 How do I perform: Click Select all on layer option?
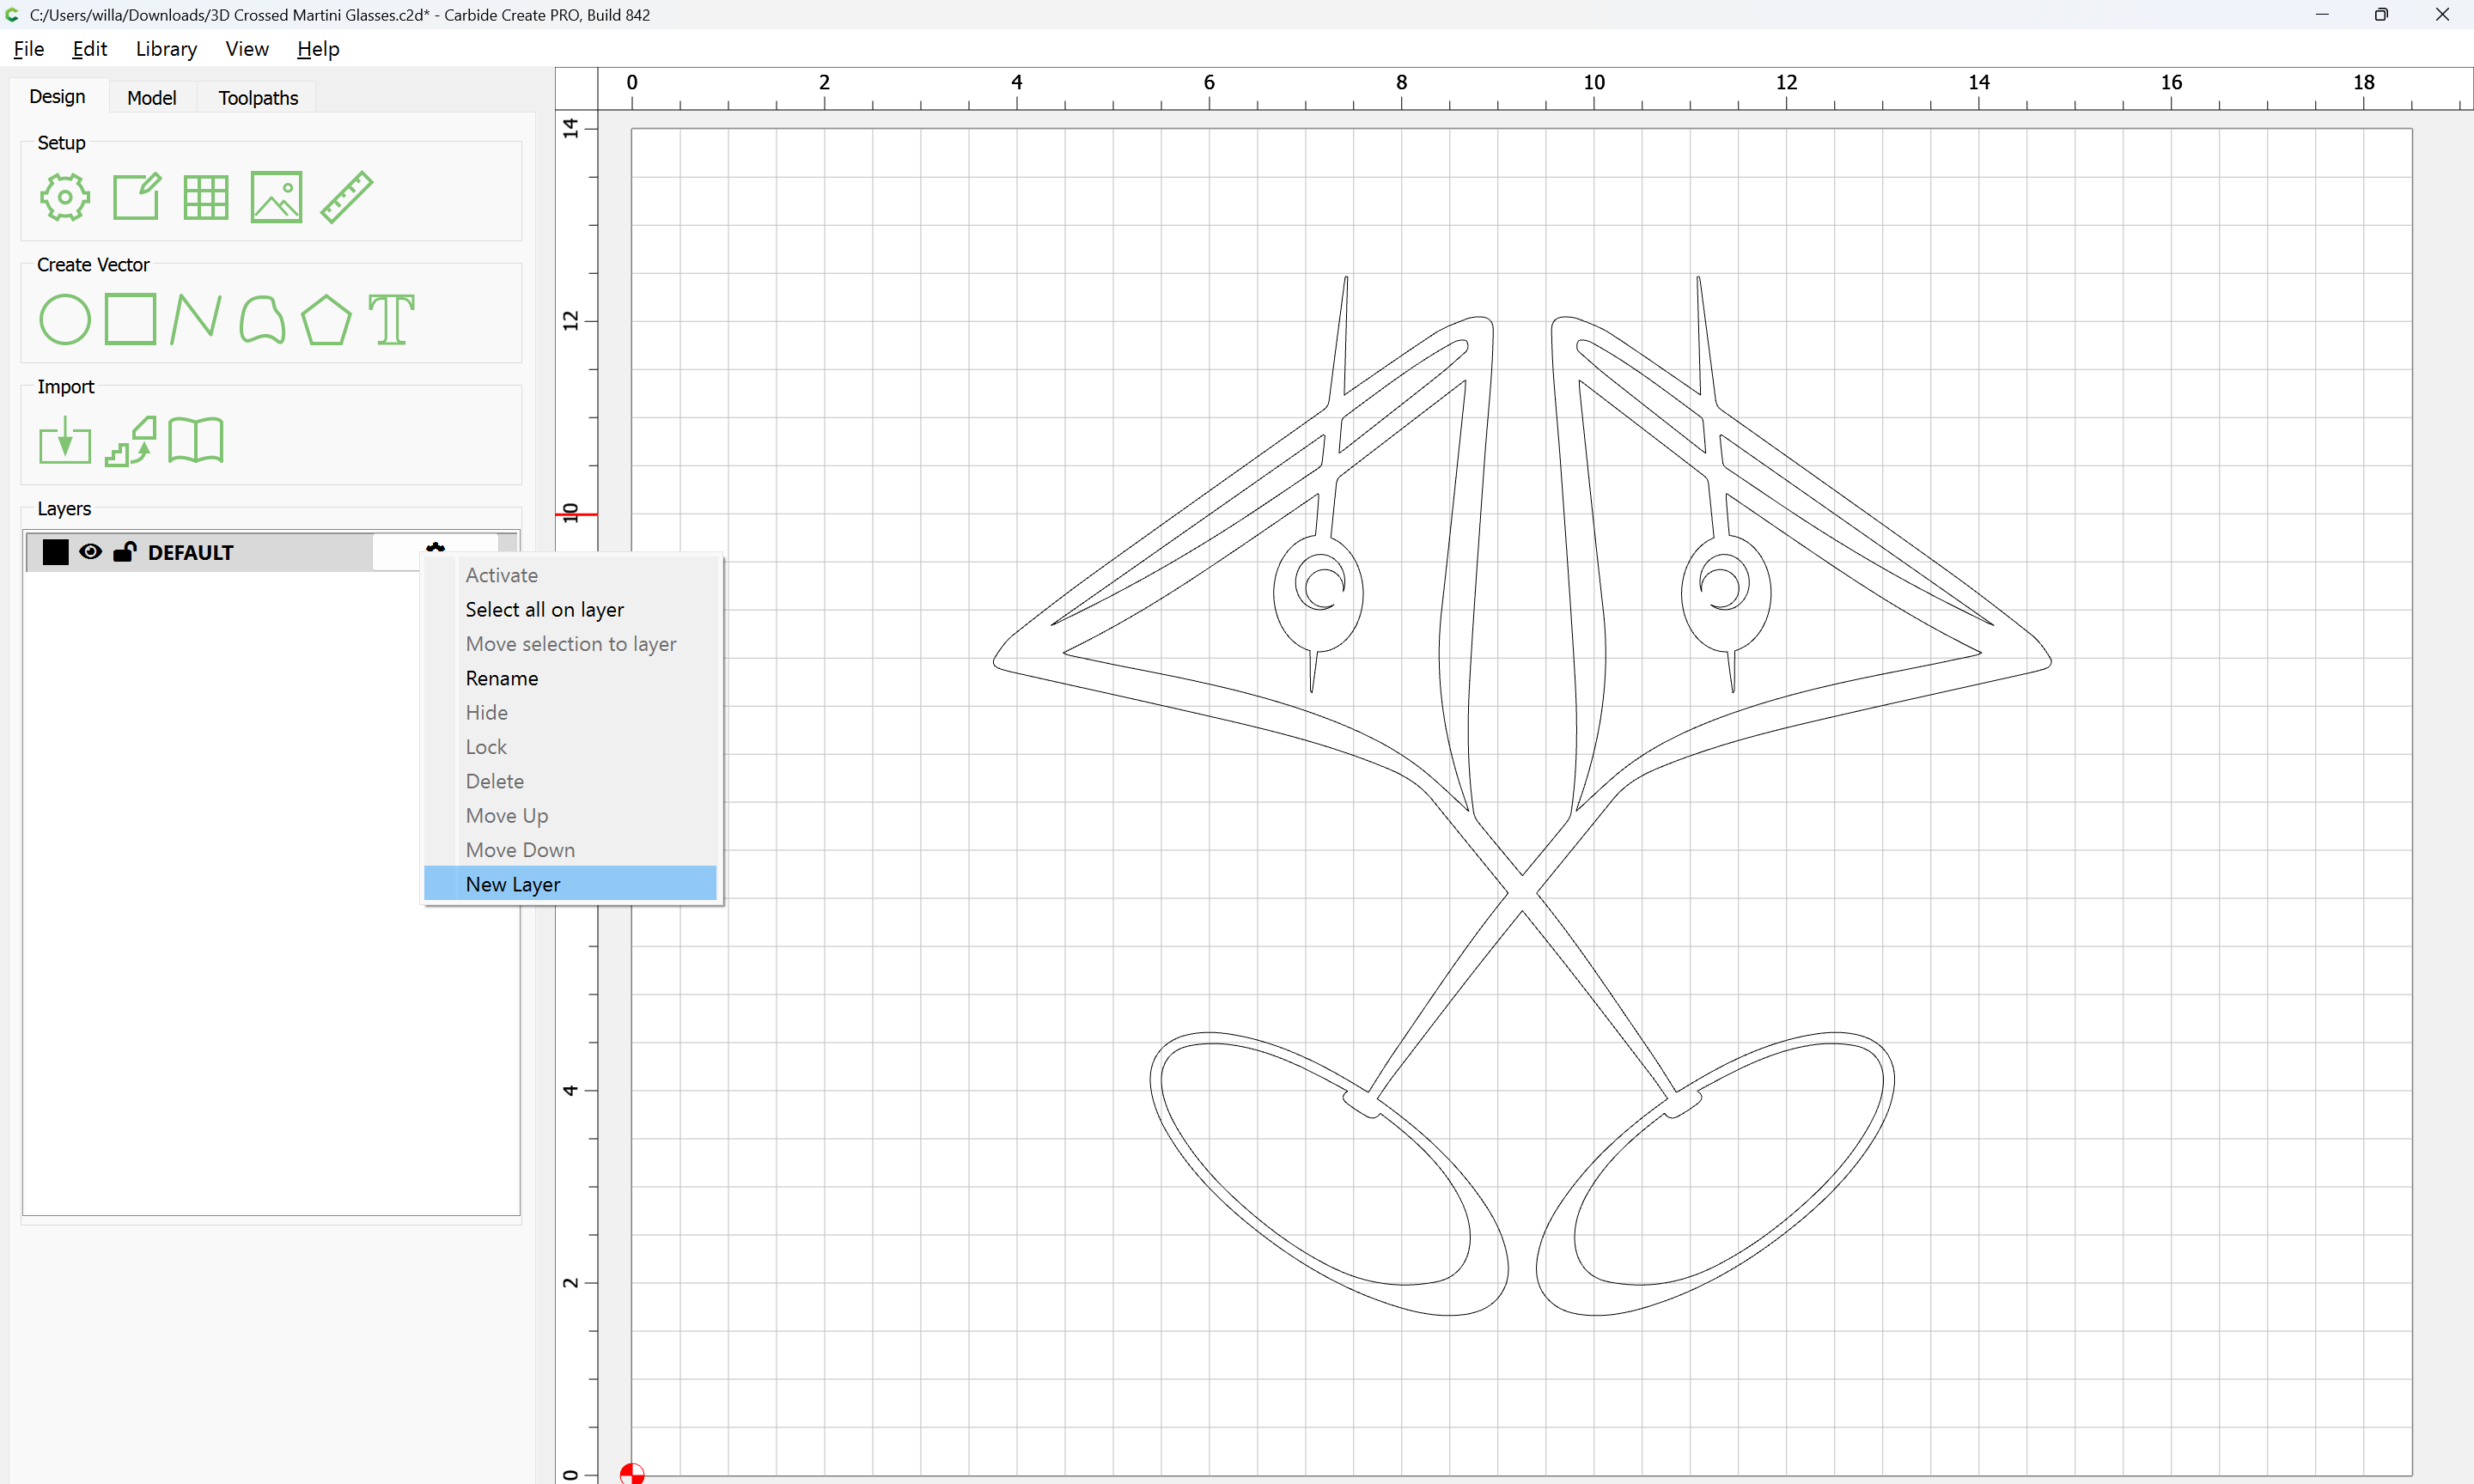click(544, 609)
